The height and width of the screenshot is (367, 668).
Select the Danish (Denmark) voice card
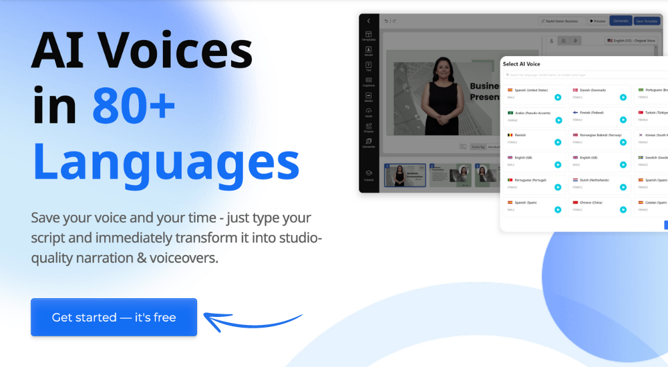600,94
